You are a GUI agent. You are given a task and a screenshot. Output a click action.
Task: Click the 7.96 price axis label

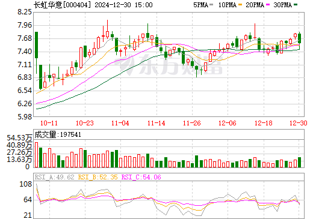click(25, 25)
